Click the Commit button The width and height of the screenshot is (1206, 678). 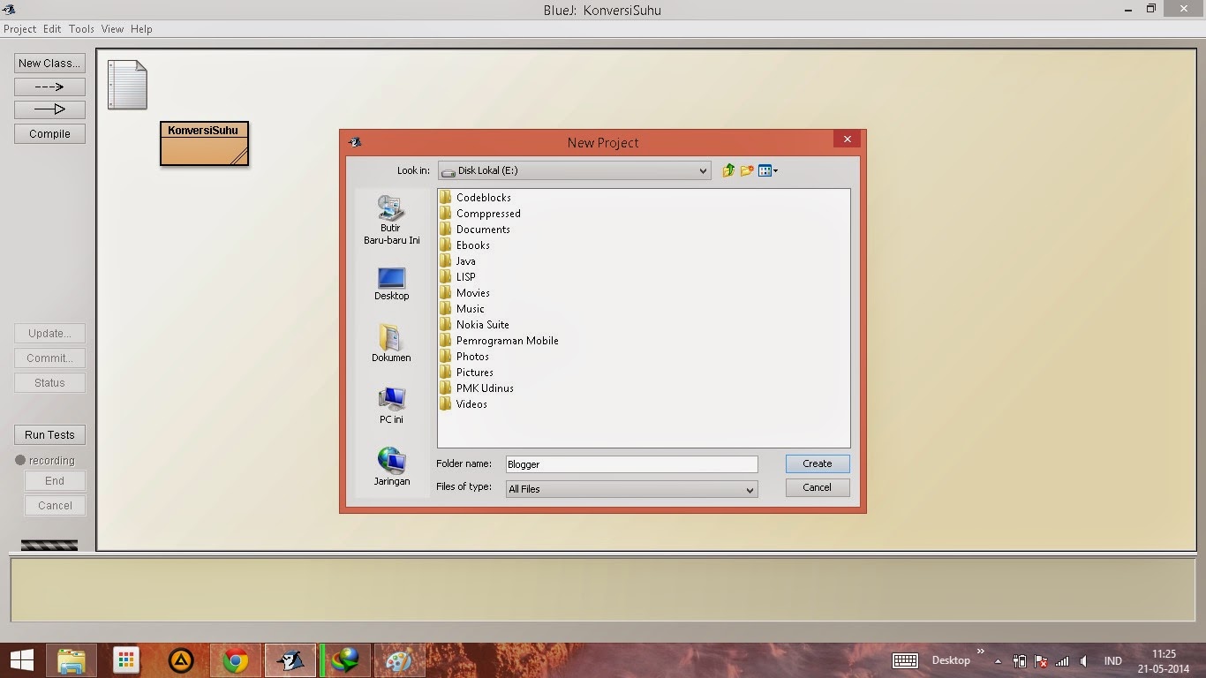(x=49, y=358)
